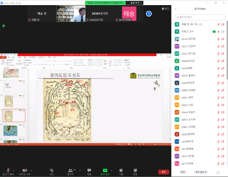Toggle mute for participant 20124
The height and width of the screenshot is (177, 228).
(218, 39)
